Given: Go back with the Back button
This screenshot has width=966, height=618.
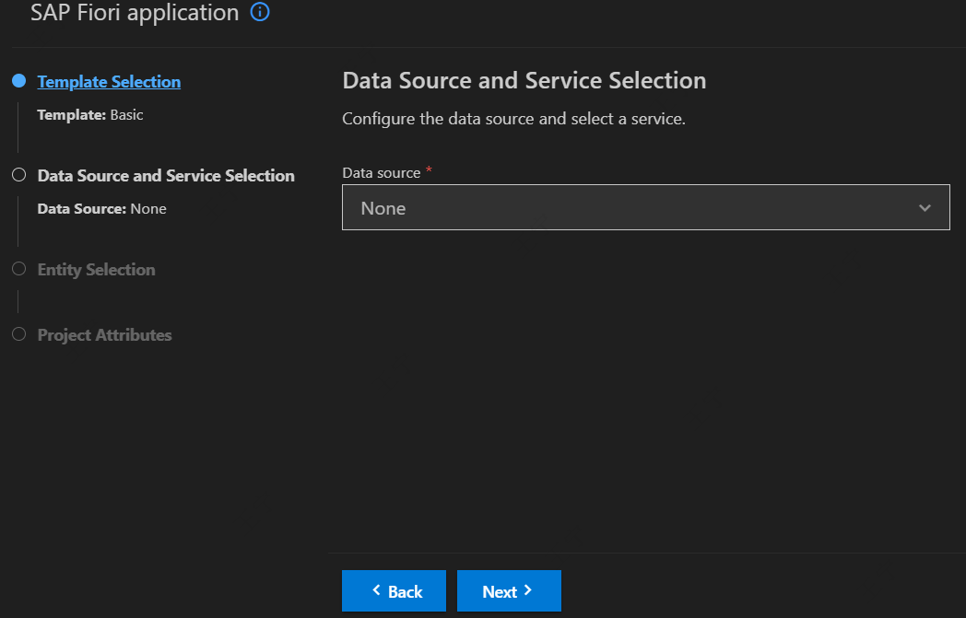Looking at the screenshot, I should tap(395, 591).
